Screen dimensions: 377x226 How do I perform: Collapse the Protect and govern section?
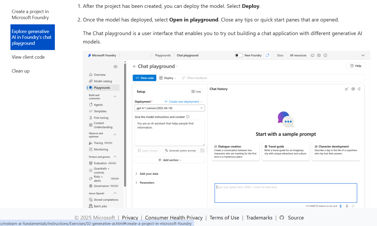115,157
